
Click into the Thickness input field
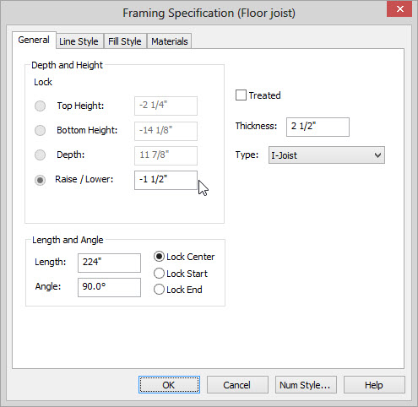click(318, 127)
